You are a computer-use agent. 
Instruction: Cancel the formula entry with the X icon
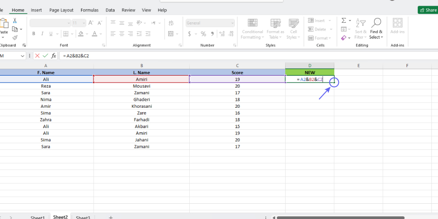pyautogui.click(x=37, y=56)
